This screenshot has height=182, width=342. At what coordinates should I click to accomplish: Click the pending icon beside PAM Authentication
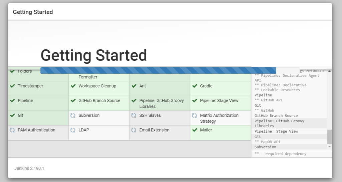tap(12, 130)
